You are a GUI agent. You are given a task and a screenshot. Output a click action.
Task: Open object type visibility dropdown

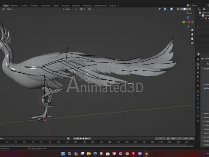160,9
